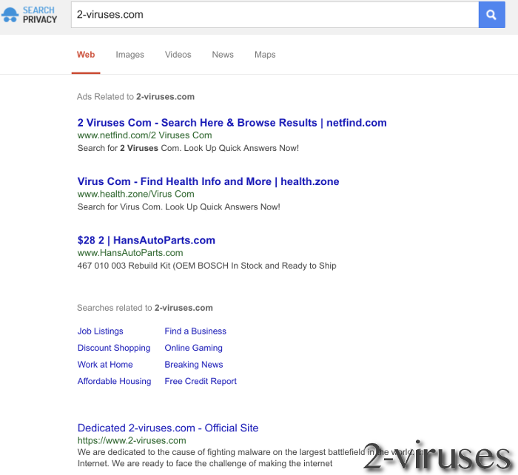Open the $28 2 HansAutoParts.com ad
The image size is (518, 475).
pyautogui.click(x=146, y=240)
